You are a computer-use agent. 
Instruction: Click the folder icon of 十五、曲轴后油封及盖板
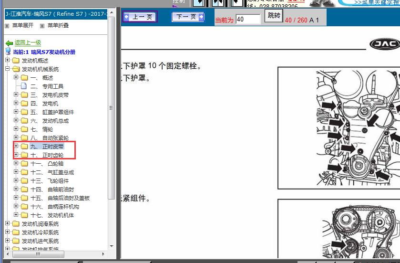(24, 198)
